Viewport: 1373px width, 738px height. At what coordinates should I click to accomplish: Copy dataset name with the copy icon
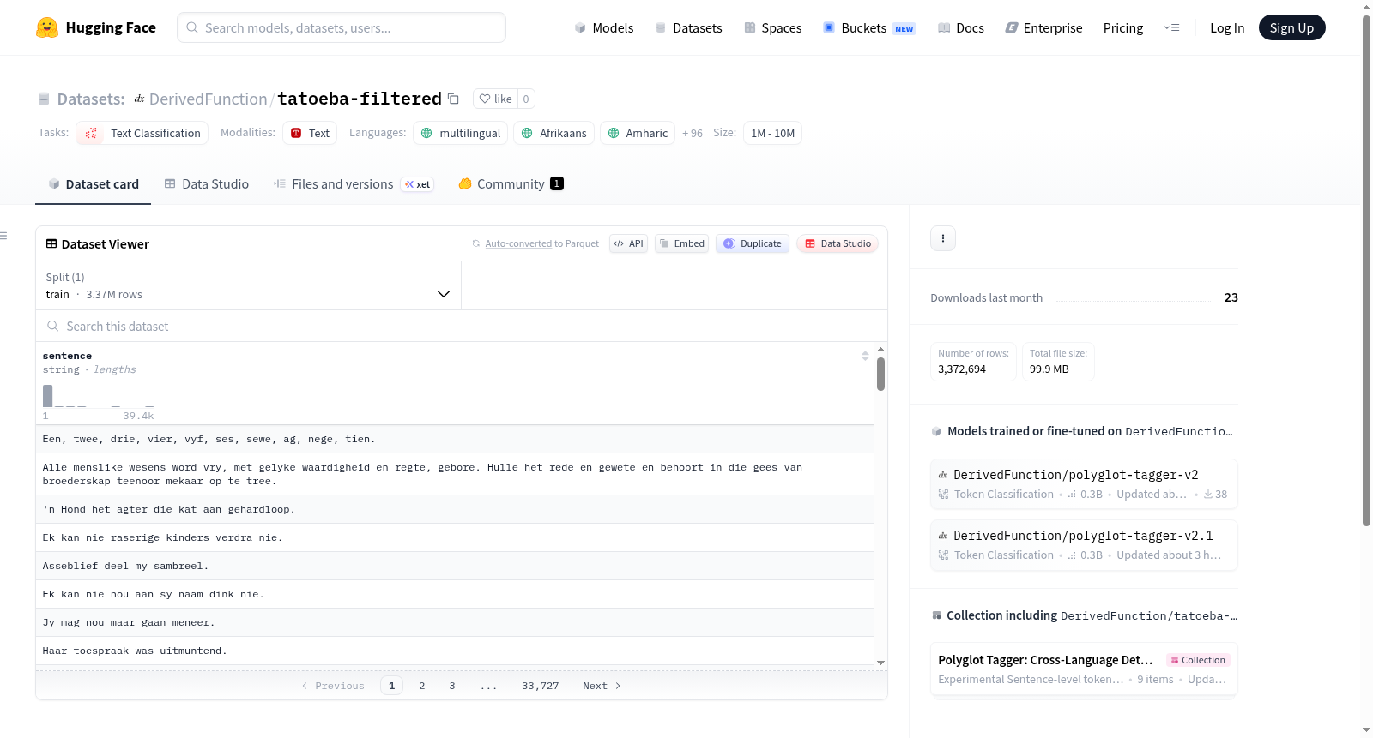coord(453,99)
